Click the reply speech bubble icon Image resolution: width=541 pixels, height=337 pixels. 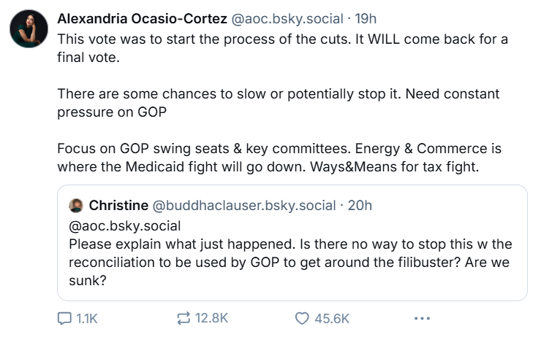[x=63, y=319]
